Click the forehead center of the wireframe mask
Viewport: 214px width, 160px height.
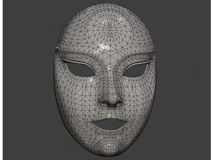[110, 30]
